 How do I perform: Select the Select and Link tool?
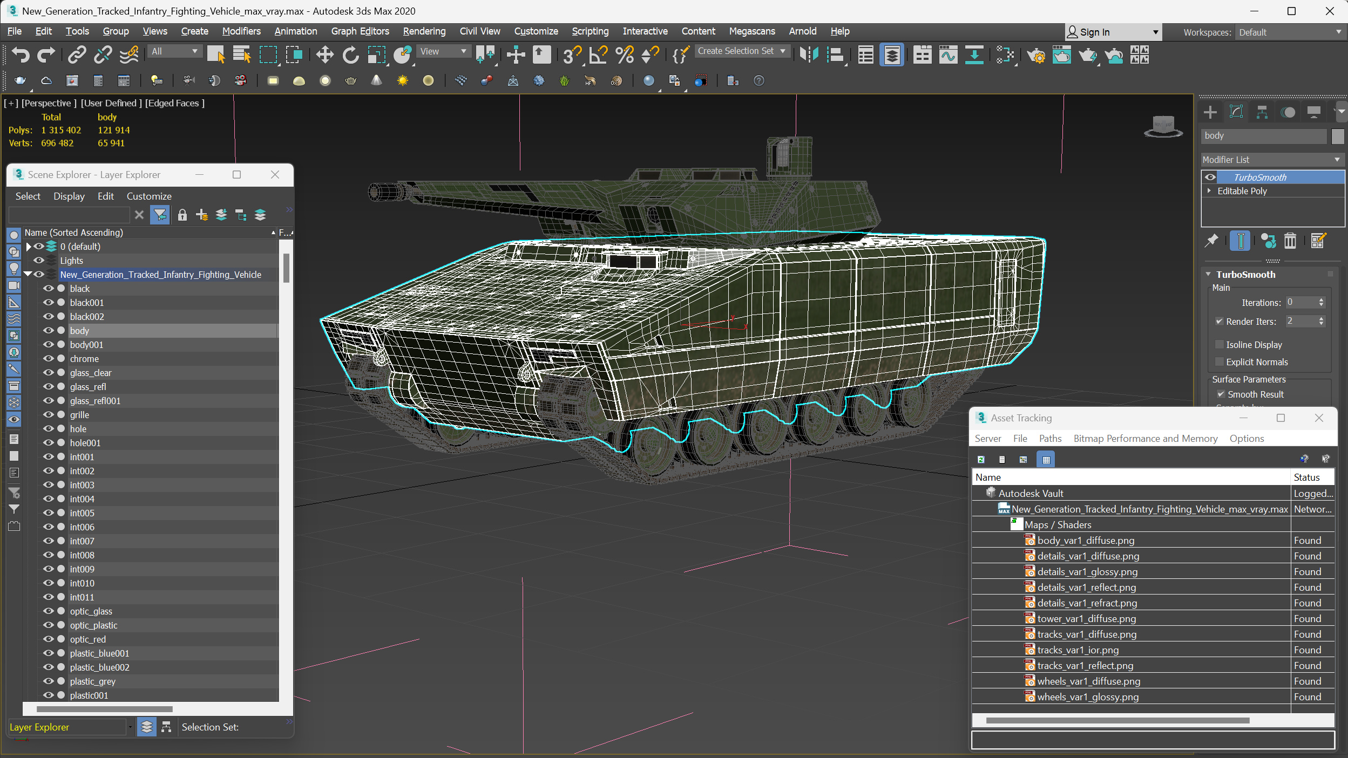(x=77, y=54)
